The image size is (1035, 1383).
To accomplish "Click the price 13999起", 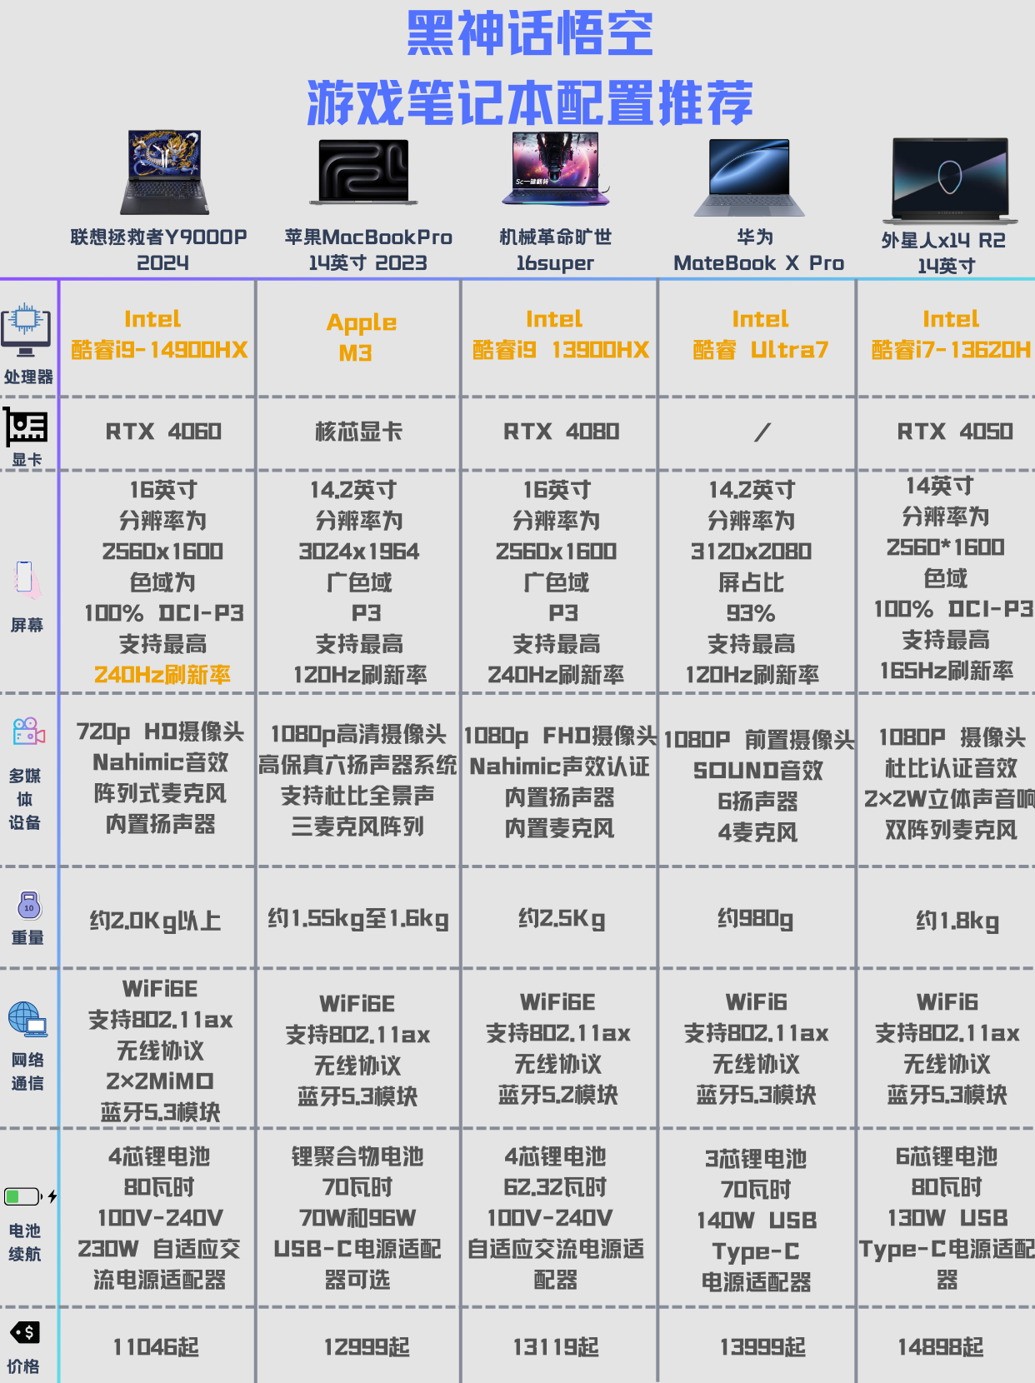I will [x=762, y=1347].
